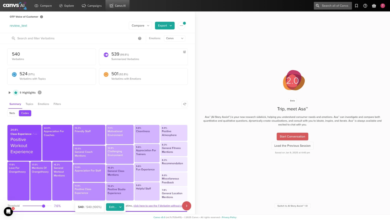Open Compare in top navigation
Image resolution: width=390 pixels, height=220 pixels.
click(x=43, y=6)
